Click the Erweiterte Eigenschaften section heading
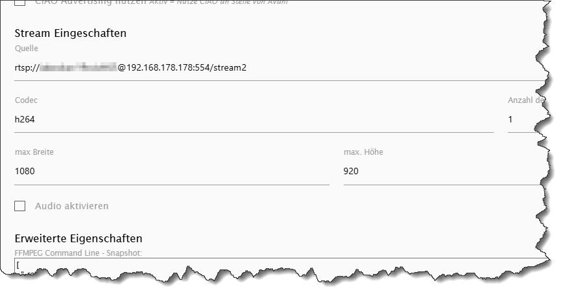Screen dimensions: 565x296 tap(78, 239)
